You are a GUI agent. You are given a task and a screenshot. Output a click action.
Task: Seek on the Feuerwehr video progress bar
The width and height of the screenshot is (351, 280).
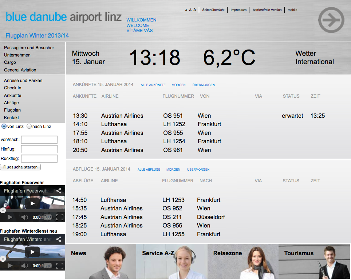tap(32, 210)
